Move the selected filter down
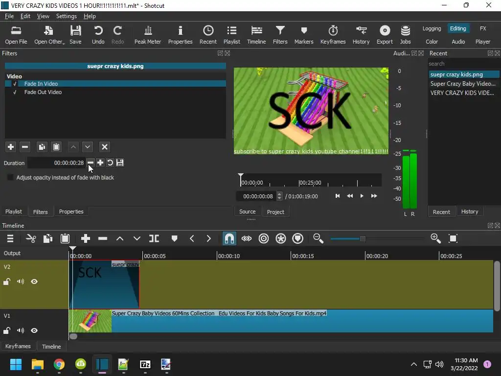The image size is (501, 376). [x=87, y=147]
